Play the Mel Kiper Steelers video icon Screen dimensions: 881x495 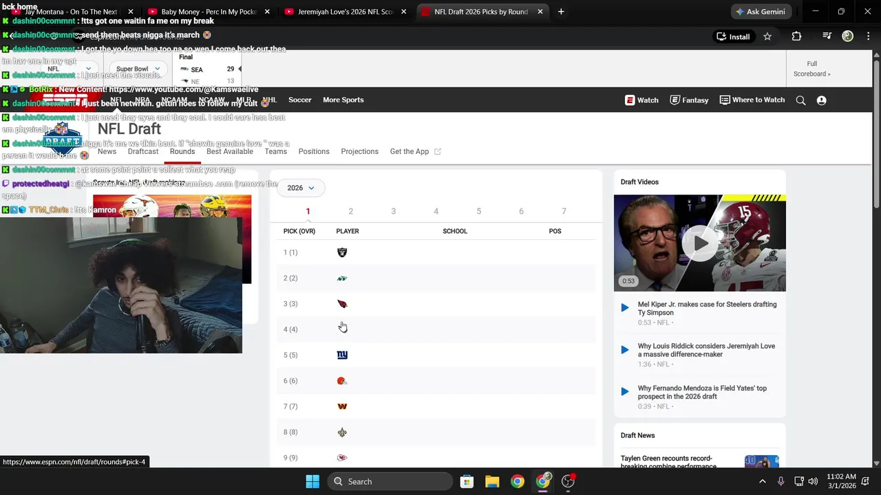[x=625, y=308]
